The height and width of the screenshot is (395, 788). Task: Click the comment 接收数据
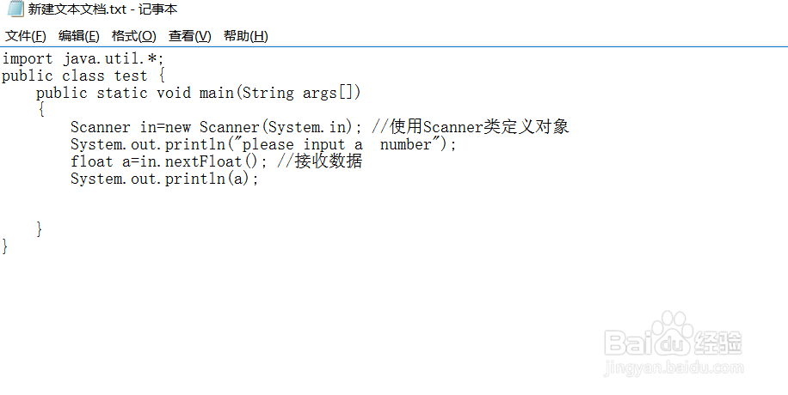(328, 161)
